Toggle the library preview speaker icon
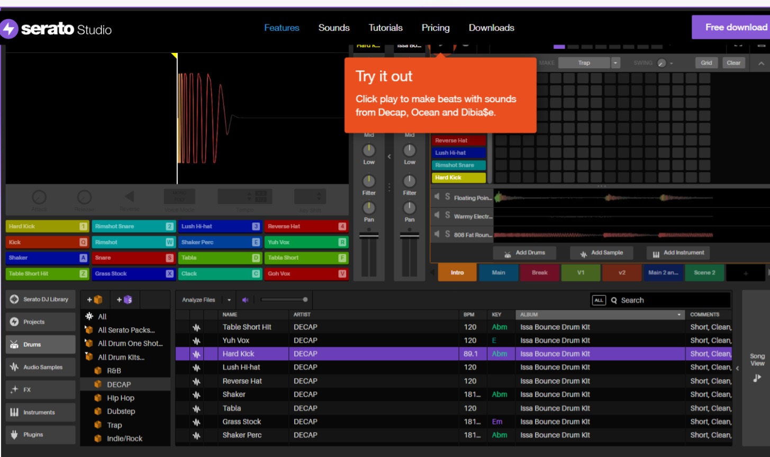The height and width of the screenshot is (457, 770). click(246, 300)
